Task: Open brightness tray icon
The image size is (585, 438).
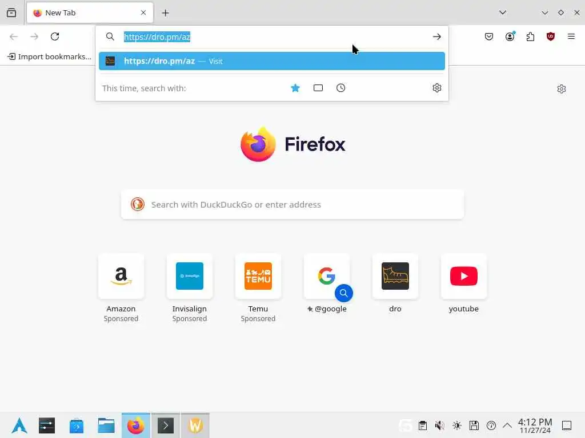Action: pos(457,425)
